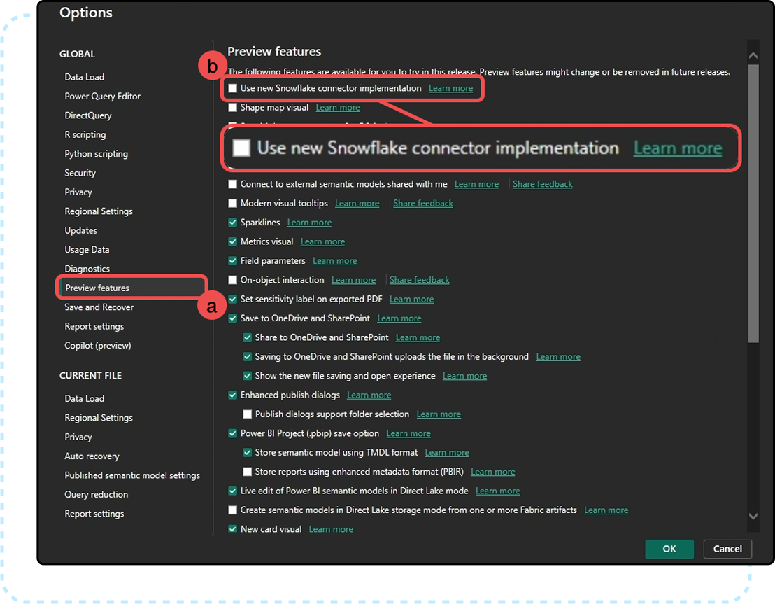
Task: Uncheck Power BI Project (.pbip) save option
Action: [232, 434]
